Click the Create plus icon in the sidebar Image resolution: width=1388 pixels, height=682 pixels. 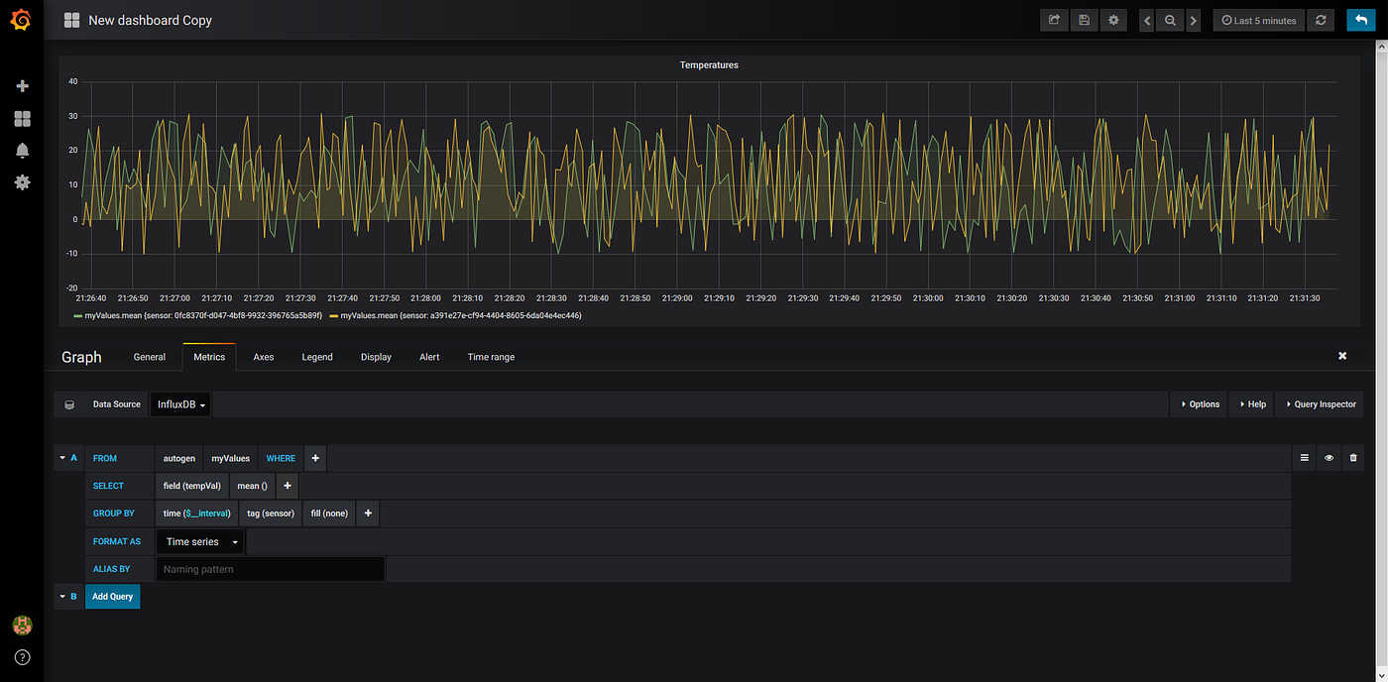[22, 86]
